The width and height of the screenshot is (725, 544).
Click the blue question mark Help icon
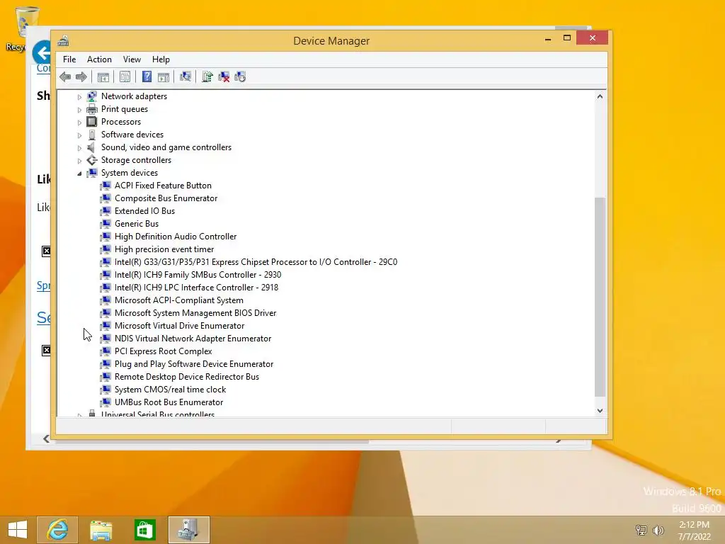coord(147,76)
